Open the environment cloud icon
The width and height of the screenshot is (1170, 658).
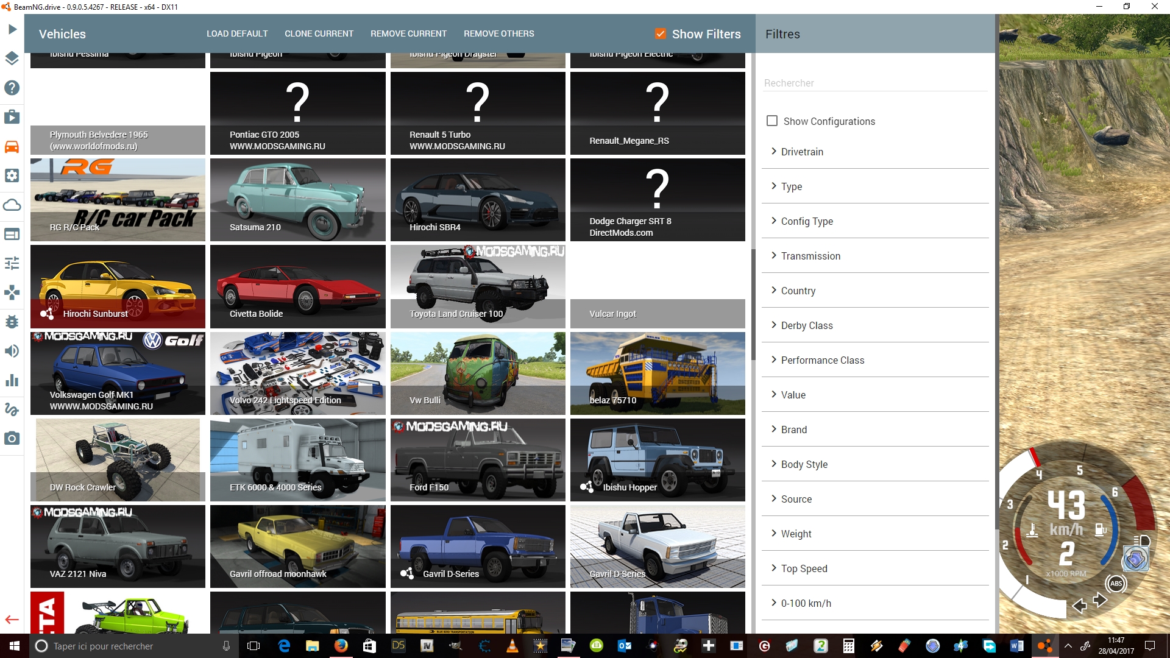(x=12, y=205)
